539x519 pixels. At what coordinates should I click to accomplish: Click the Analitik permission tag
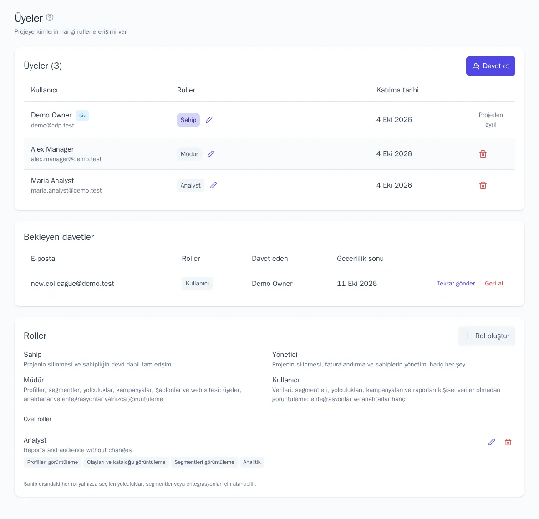(252, 462)
